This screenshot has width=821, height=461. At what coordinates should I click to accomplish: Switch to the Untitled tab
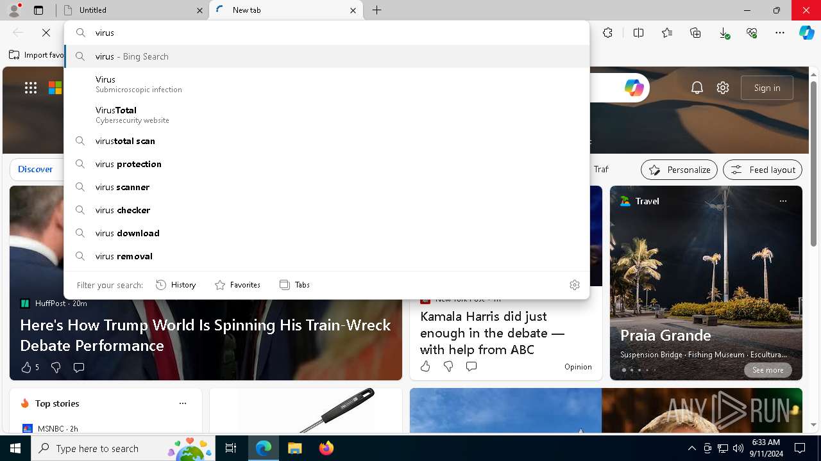pyautogui.click(x=132, y=10)
